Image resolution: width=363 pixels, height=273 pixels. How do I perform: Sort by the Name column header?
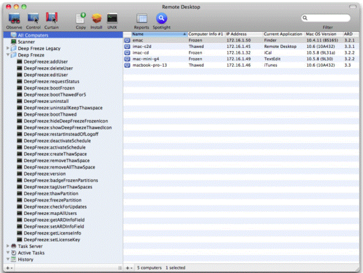coord(159,34)
